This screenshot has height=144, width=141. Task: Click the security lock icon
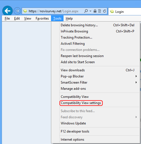[x=95, y=11]
